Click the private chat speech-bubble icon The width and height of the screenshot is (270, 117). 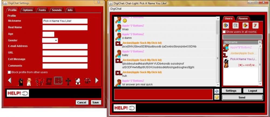tap(235, 26)
